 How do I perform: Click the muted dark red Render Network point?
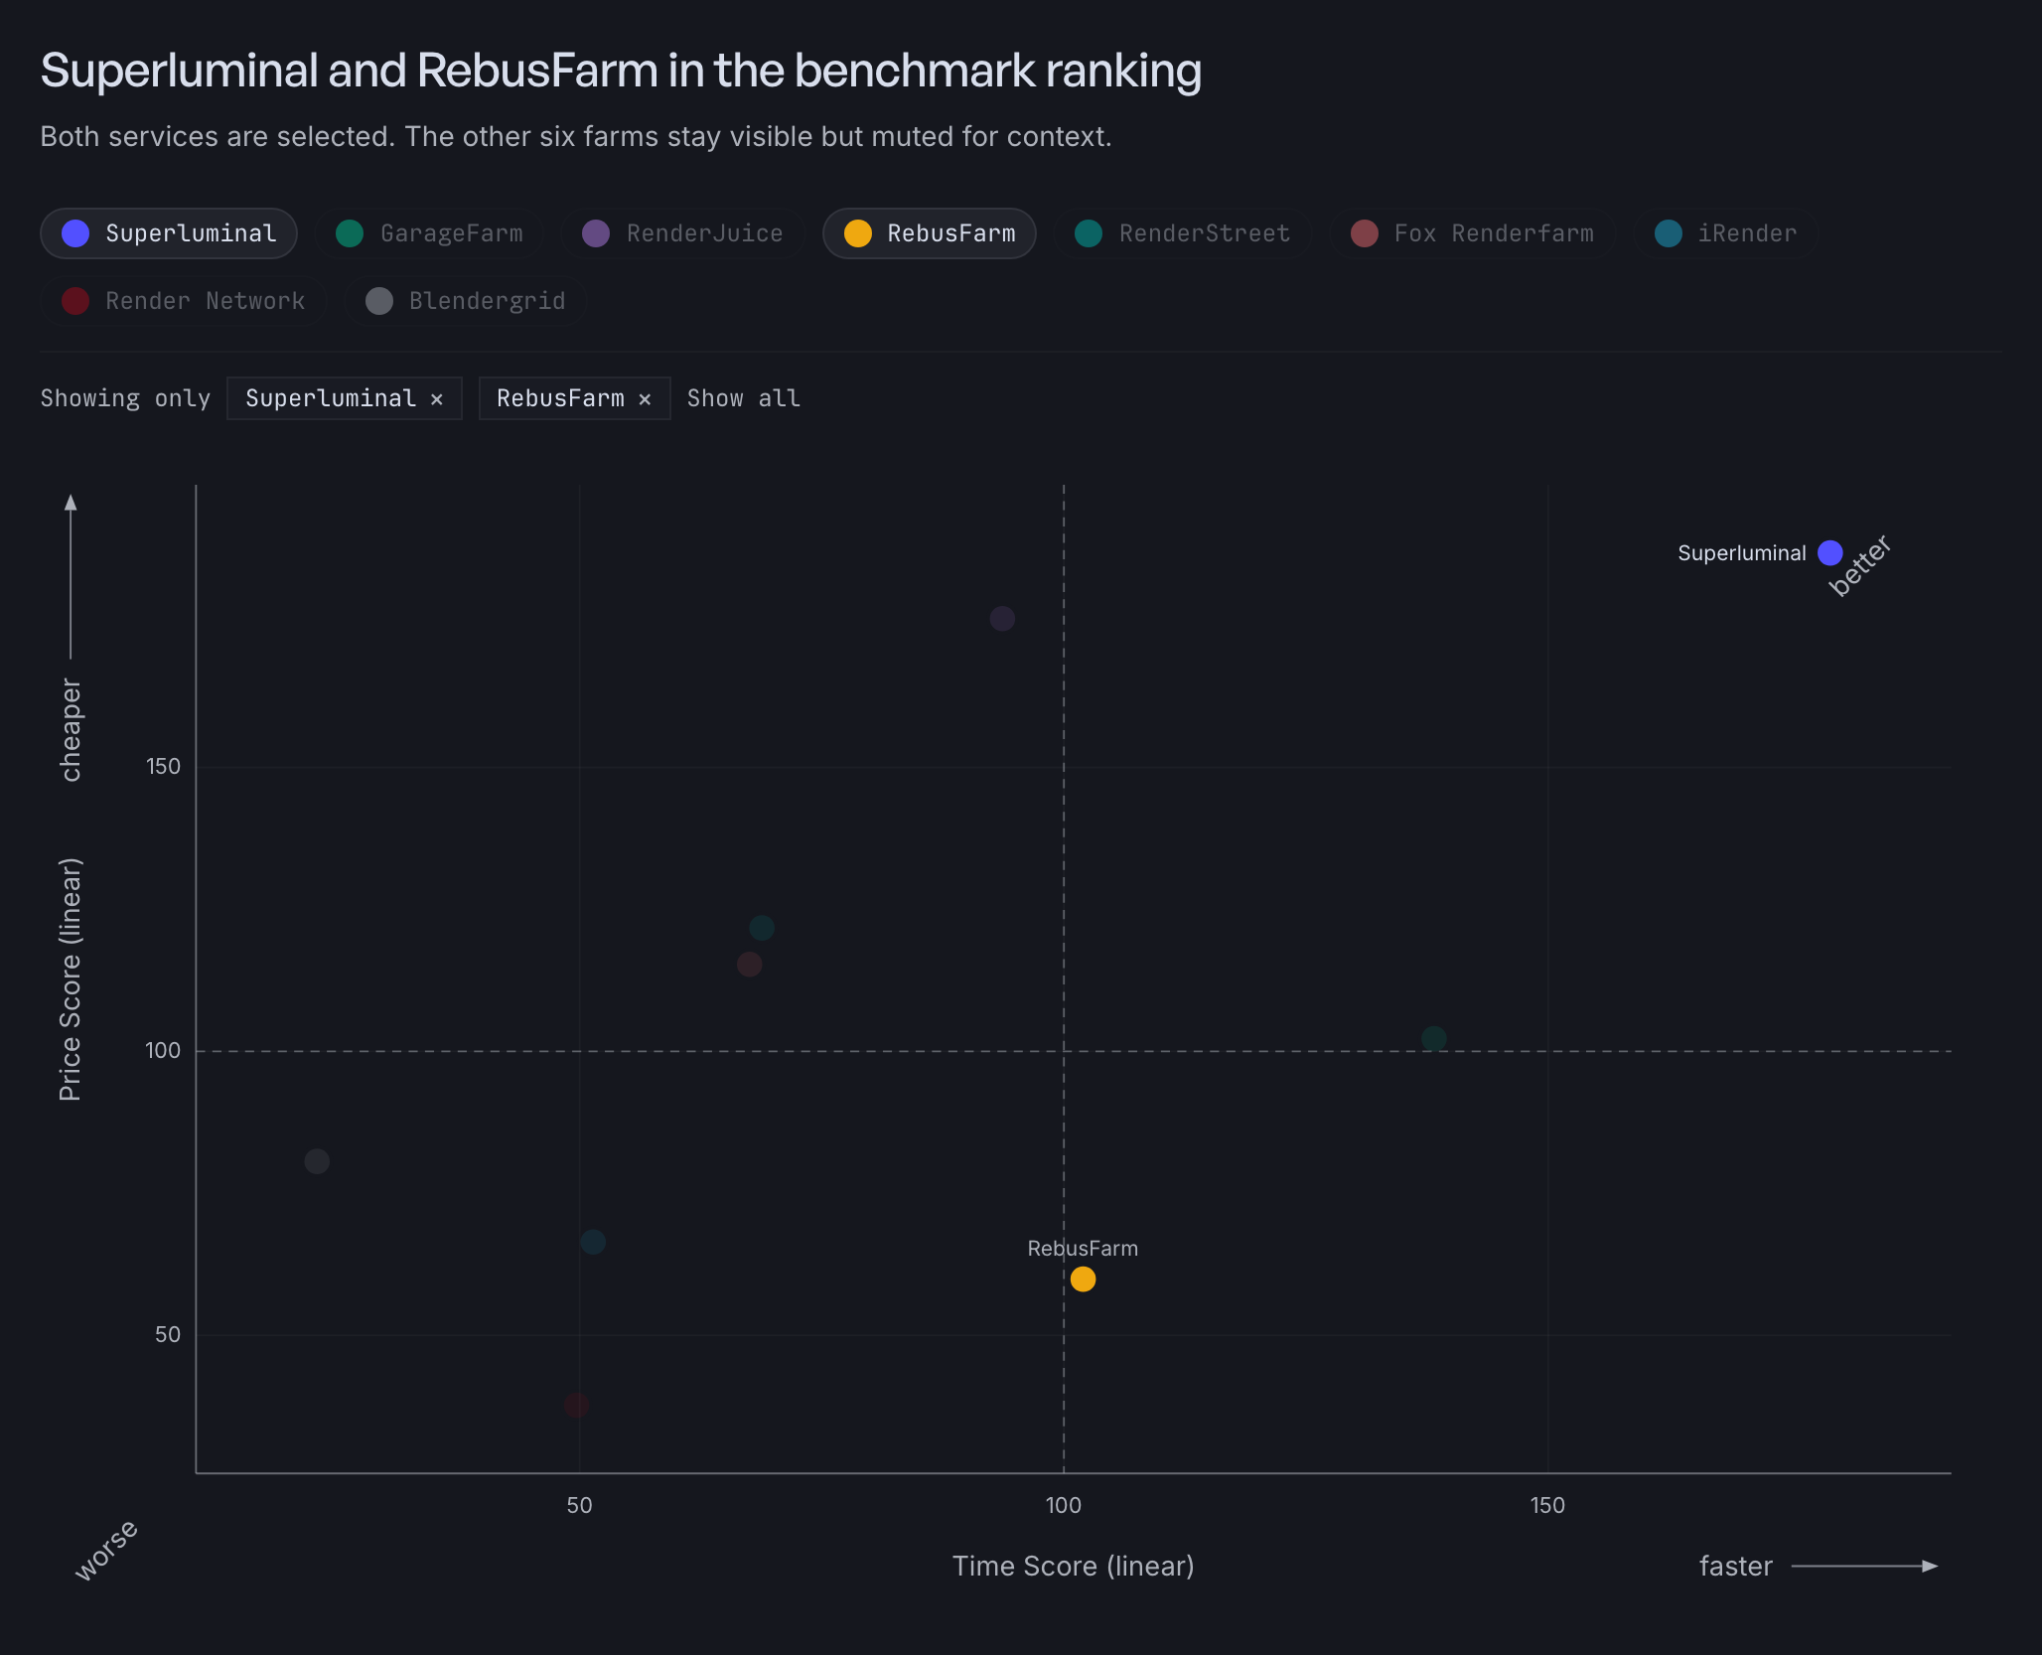[x=576, y=1405]
